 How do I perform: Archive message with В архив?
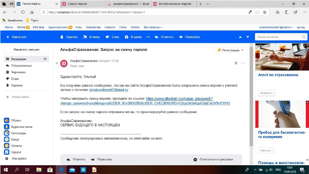tap(133, 37)
